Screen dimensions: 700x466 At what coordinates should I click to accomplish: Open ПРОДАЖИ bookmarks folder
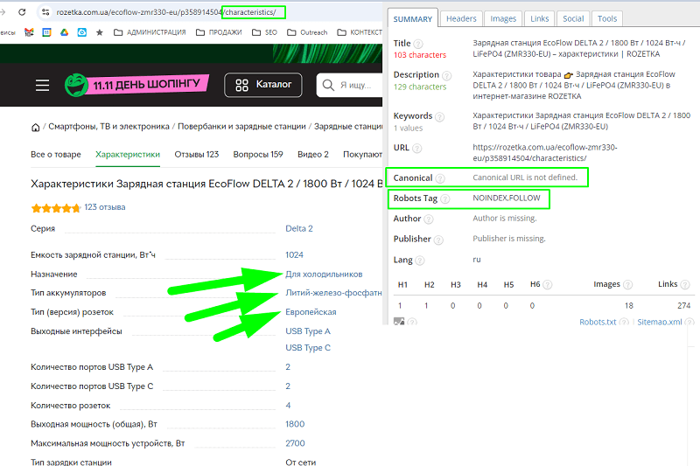219,32
